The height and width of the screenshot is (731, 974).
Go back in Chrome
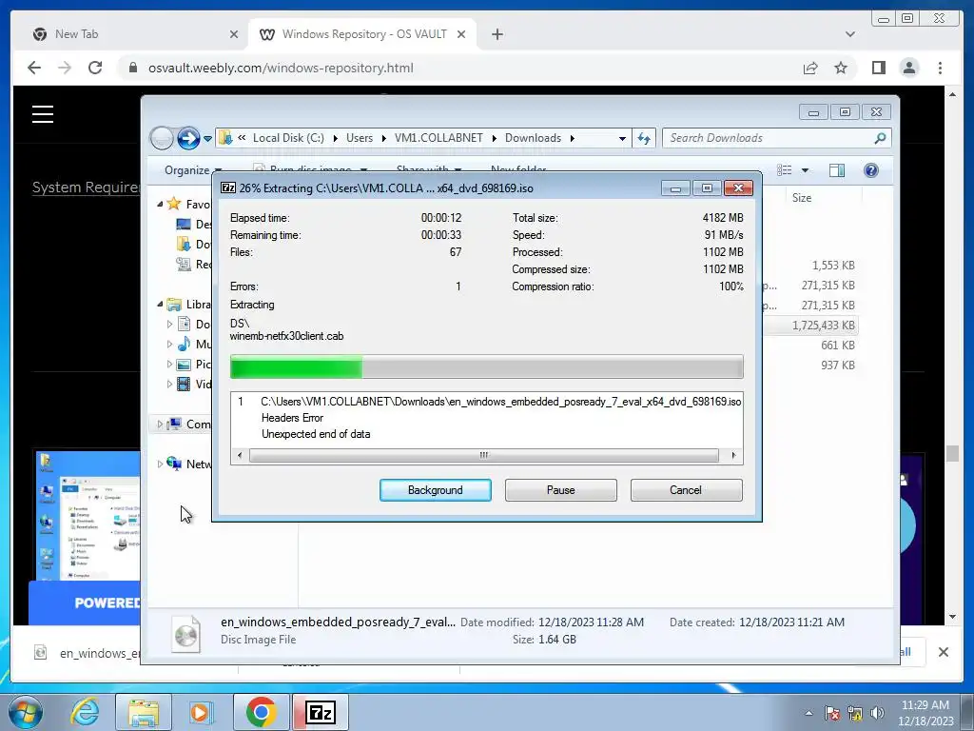point(34,68)
